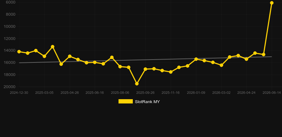Select the early peak data point near 13300
This screenshot has width=282, height=137.
pyautogui.click(x=53, y=47)
